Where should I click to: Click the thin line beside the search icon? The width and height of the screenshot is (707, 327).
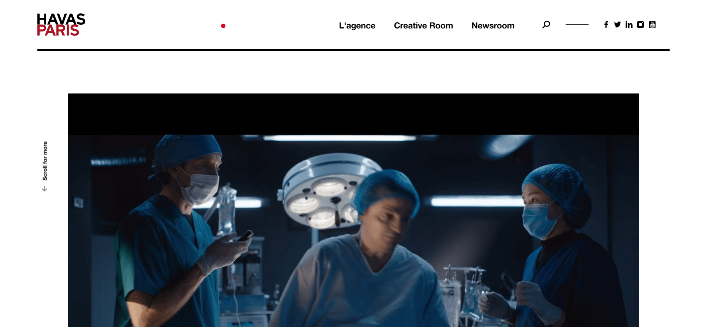click(x=577, y=25)
